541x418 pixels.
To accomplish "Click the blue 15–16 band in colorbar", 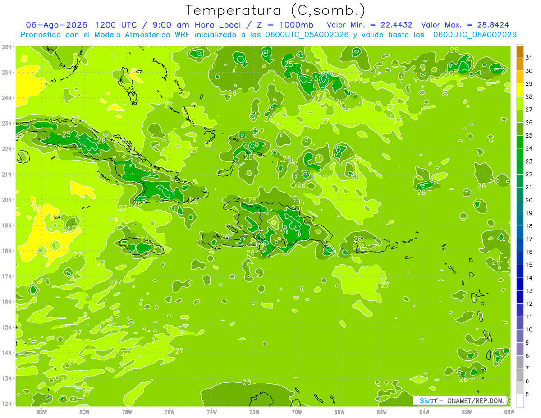I will 520,258.
